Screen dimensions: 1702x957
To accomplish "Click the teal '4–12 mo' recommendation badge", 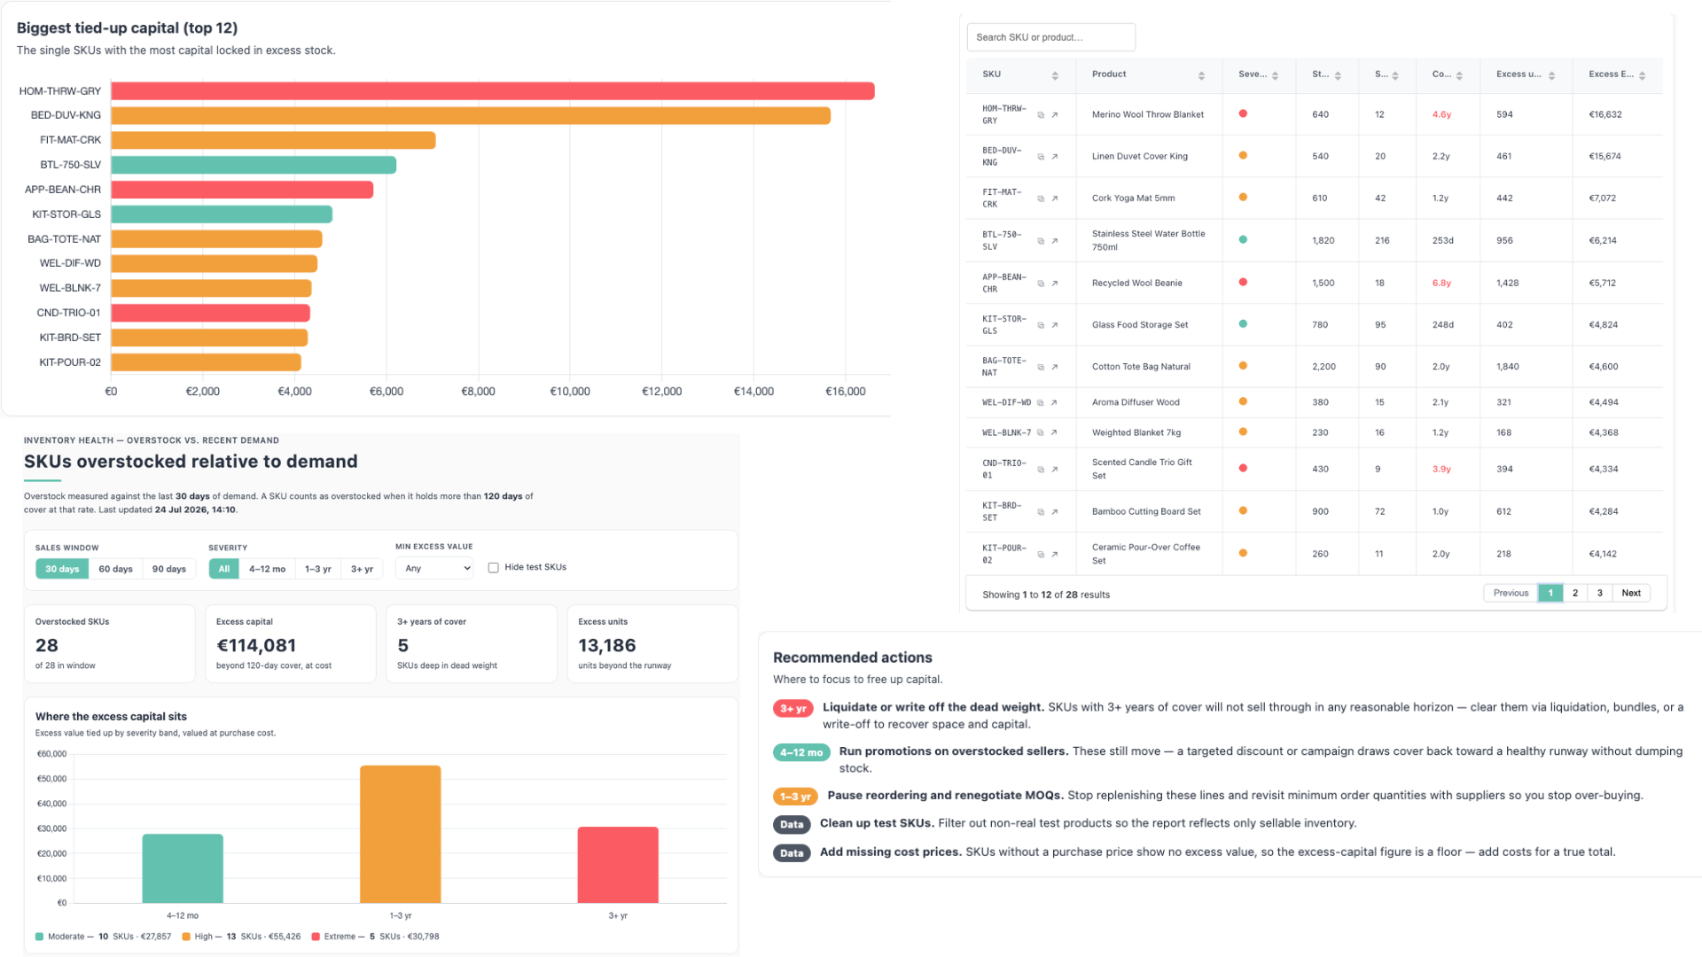I will pyautogui.click(x=801, y=753).
